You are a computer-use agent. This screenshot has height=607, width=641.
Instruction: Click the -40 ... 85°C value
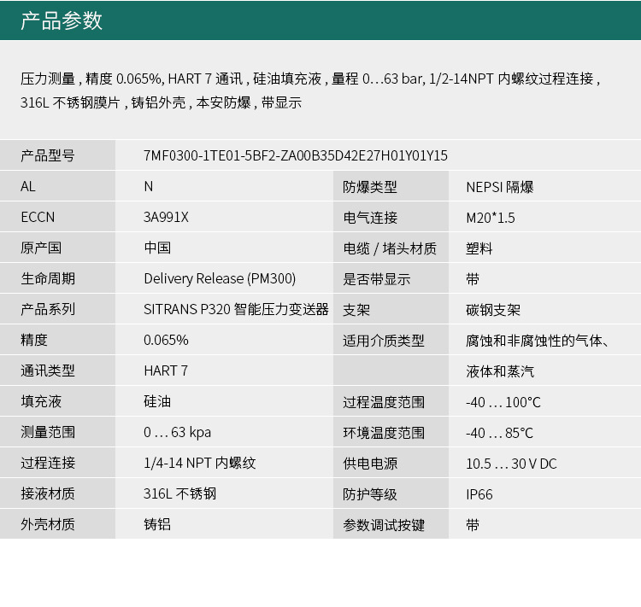(x=500, y=433)
